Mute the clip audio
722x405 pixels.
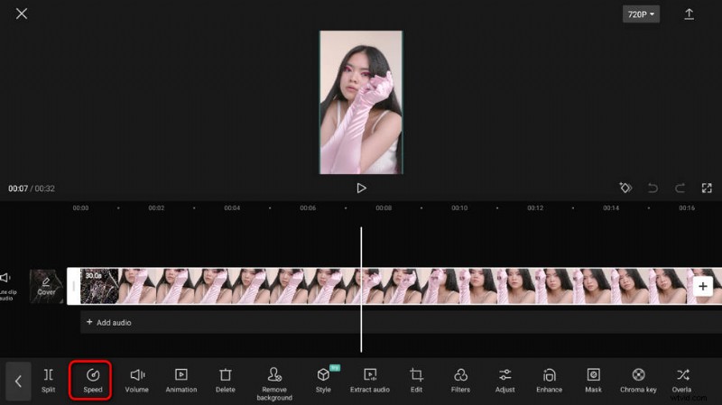pos(6,286)
